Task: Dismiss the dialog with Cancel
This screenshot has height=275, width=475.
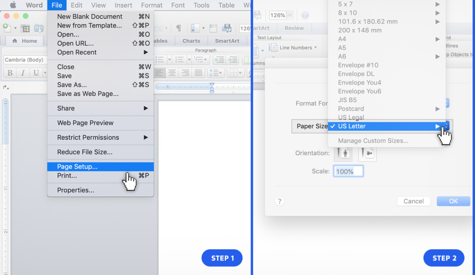Action: point(413,201)
